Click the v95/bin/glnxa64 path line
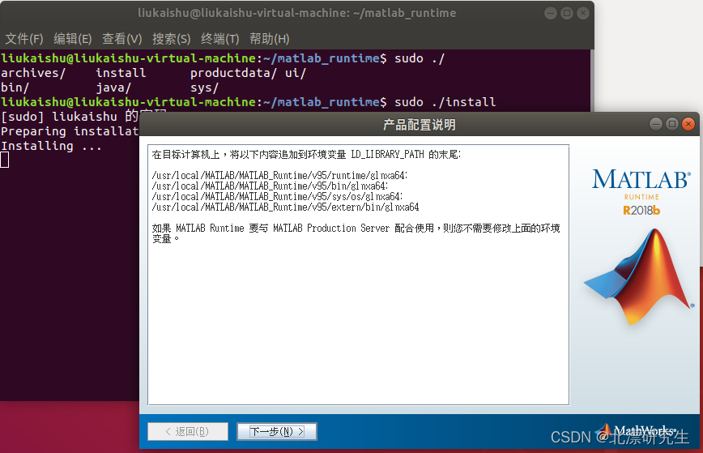 [270, 186]
